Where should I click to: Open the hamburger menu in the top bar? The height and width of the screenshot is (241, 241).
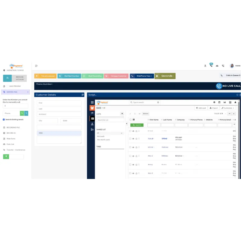[36, 66]
